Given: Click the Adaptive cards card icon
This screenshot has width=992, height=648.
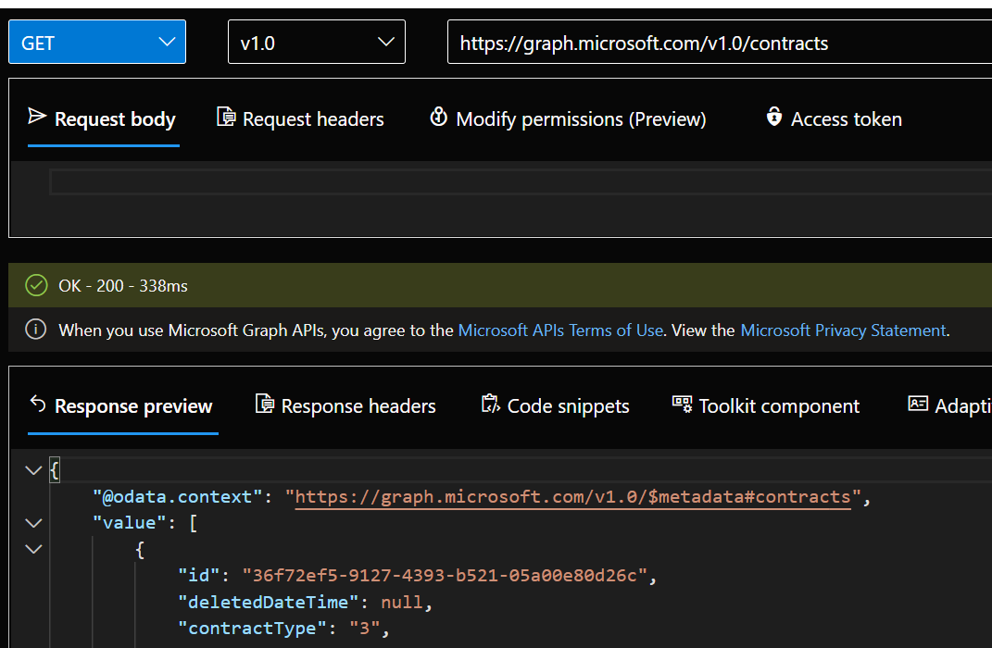Looking at the screenshot, I should [918, 403].
